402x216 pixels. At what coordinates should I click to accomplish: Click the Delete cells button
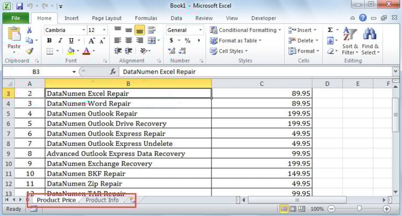tap(303, 40)
